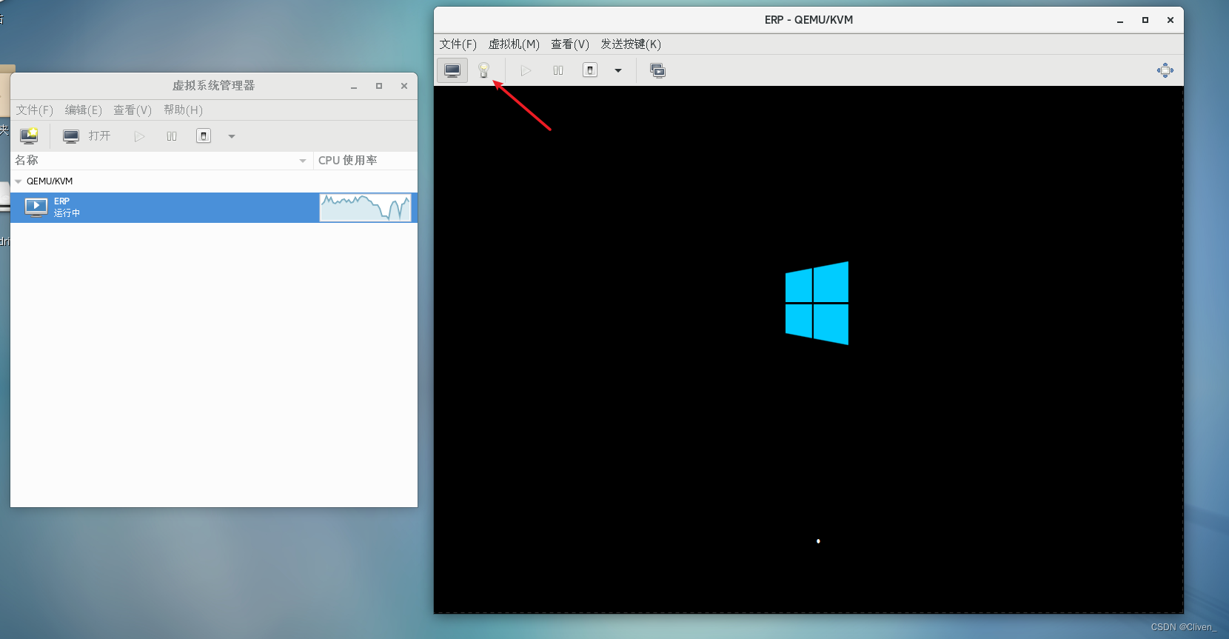The width and height of the screenshot is (1229, 639).
Task: Shut down the VM using ERP toolbar power icon
Action: (x=590, y=70)
